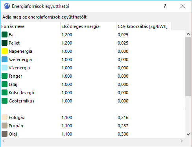Click the CO₂ kibocsátás column header
192x147 pixels.
pyautogui.click(x=144, y=26)
